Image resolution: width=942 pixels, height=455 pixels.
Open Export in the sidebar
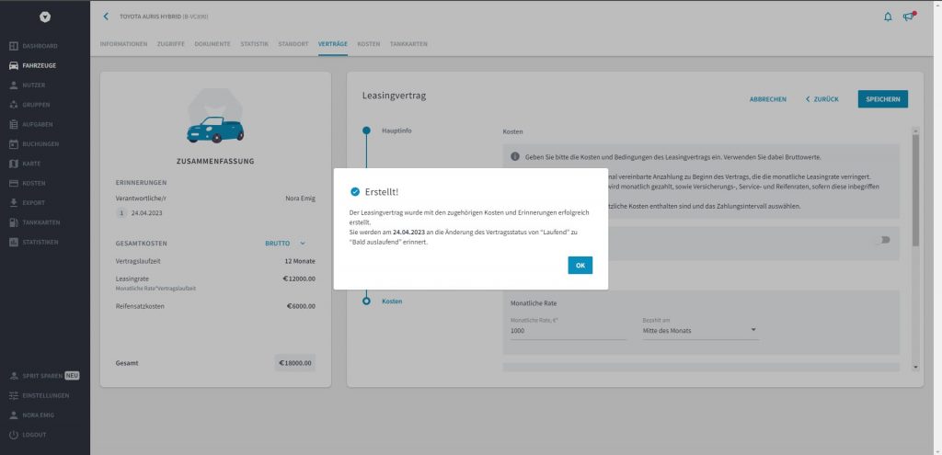(27, 203)
